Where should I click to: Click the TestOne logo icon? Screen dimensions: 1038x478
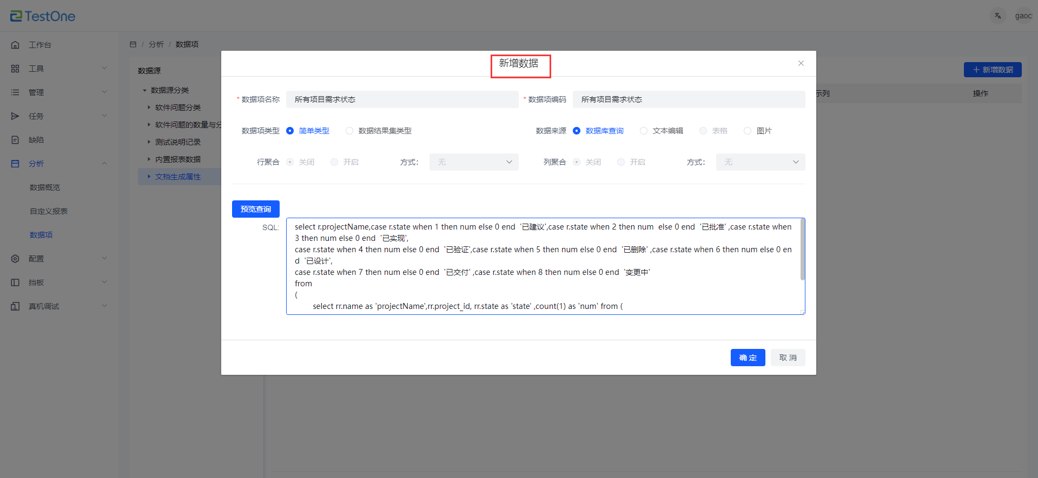click(16, 16)
